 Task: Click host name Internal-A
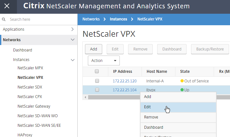tap(155, 81)
